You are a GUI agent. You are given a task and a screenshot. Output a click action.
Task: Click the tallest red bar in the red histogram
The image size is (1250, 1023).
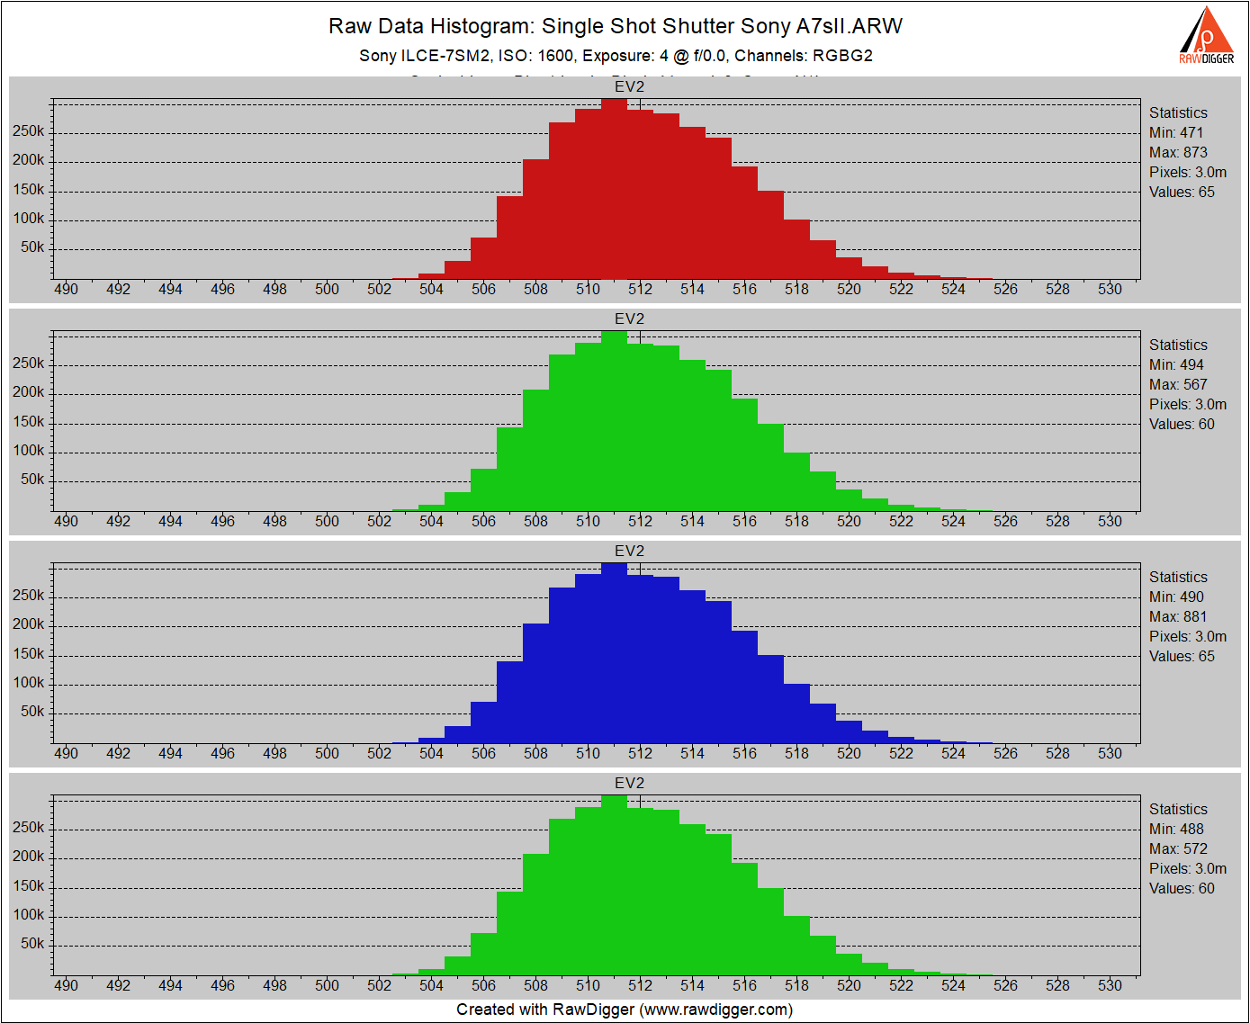pyautogui.click(x=614, y=189)
